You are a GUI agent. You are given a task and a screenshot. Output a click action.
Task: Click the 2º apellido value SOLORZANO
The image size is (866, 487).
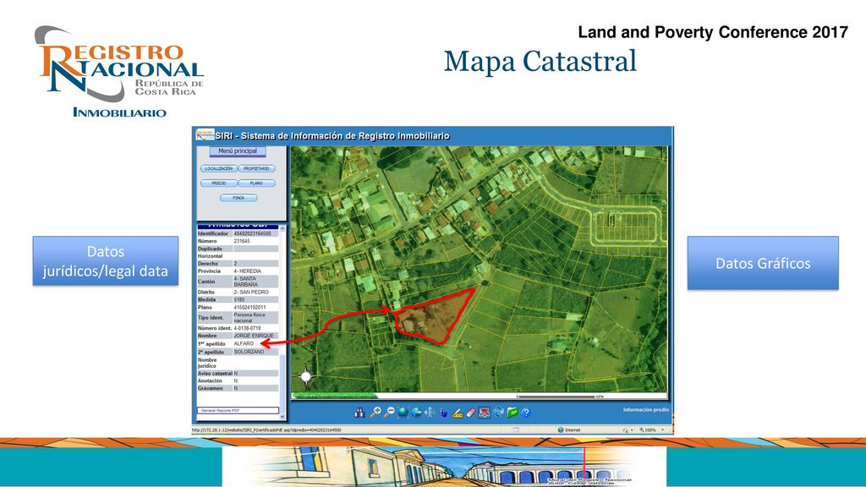pyautogui.click(x=249, y=352)
